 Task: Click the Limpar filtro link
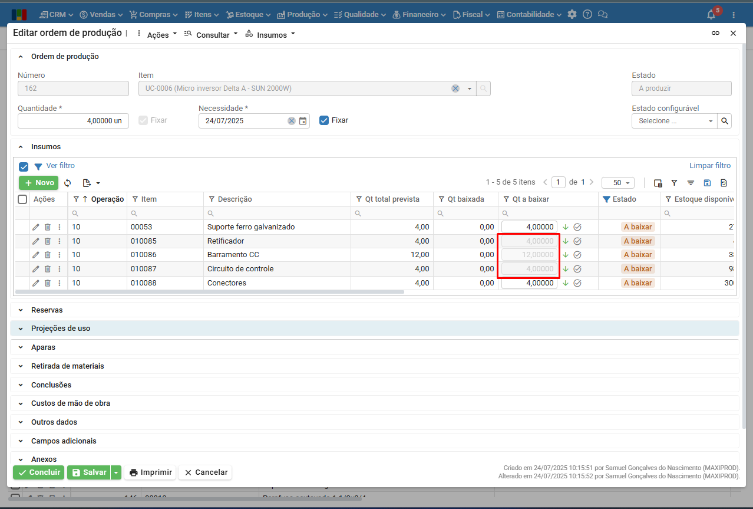point(710,166)
